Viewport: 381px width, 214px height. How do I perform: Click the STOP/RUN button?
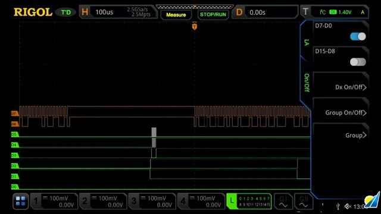(213, 14)
